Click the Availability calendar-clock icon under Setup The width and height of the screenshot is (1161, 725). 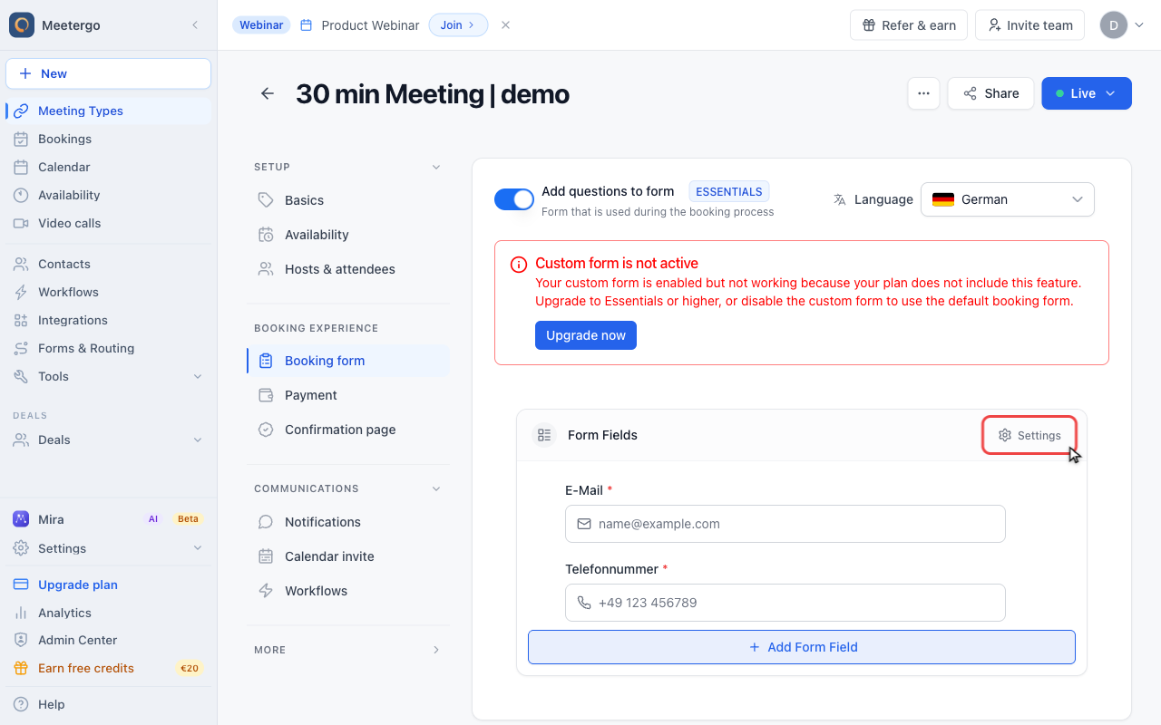tap(266, 235)
